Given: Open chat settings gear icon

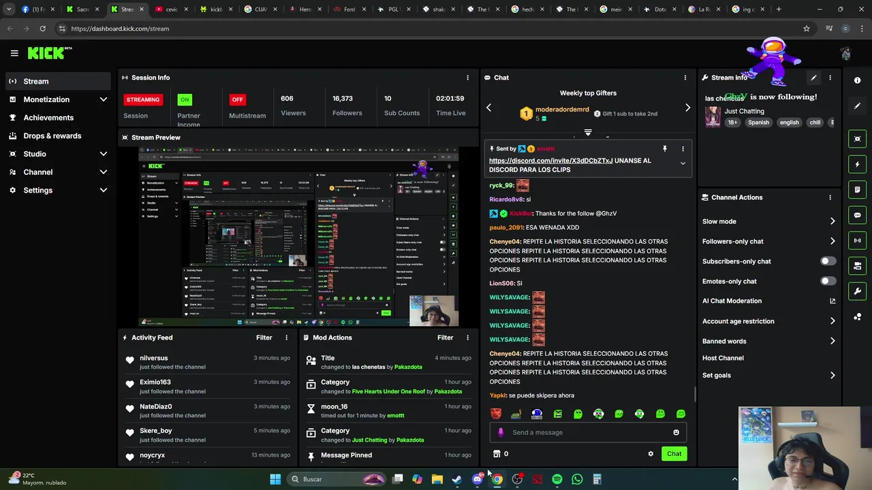Looking at the screenshot, I should [x=651, y=454].
